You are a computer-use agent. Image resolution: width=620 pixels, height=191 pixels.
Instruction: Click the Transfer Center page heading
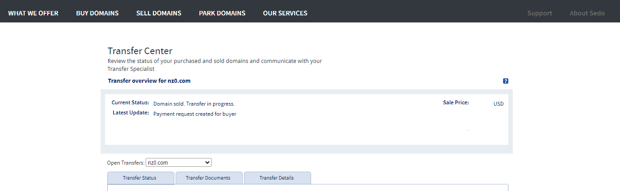pyautogui.click(x=140, y=51)
